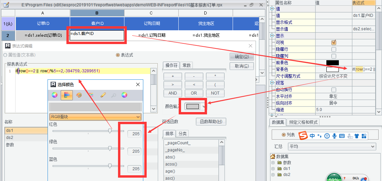The height and width of the screenshot is (181, 382).
Task: Select cell B2 containing =ds1.客户ID
Action: point(97,35)
